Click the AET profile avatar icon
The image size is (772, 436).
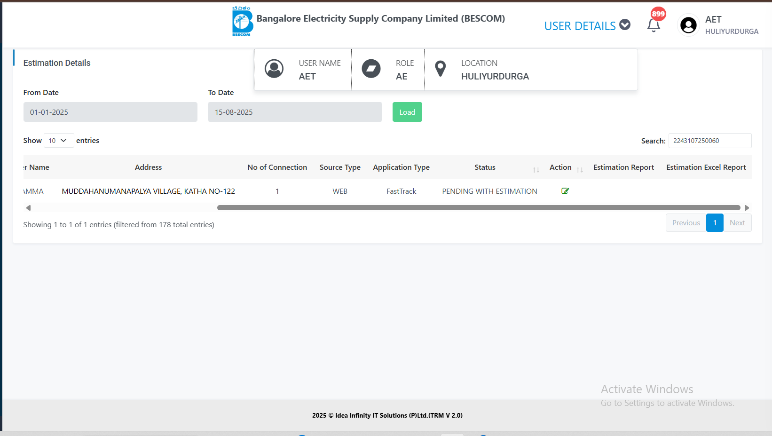tap(688, 25)
